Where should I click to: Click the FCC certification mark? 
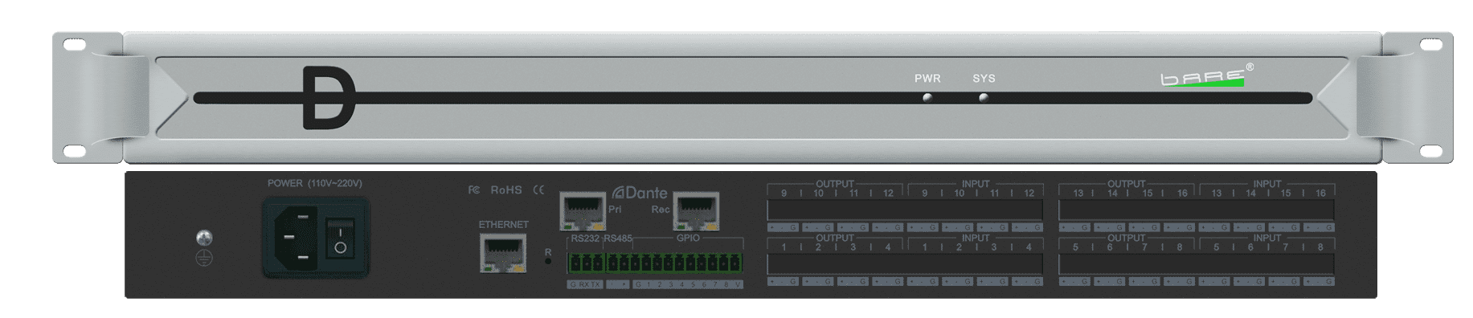point(474,190)
